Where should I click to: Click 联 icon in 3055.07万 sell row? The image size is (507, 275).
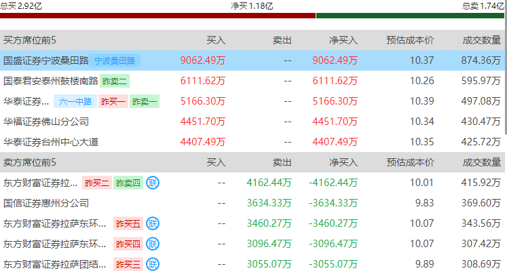pos(153,264)
